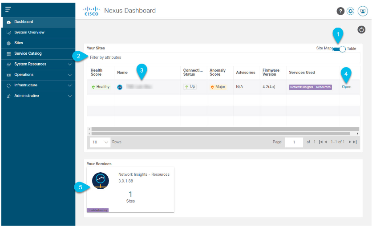This screenshot has width=372, height=227.
Task: Go to the next page of the sites table
Action: click(x=350, y=142)
